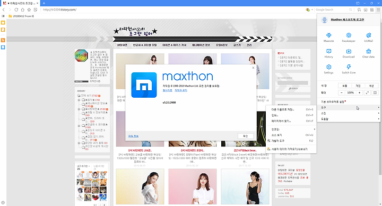Open UUMail from the menu panel

(x=368, y=35)
